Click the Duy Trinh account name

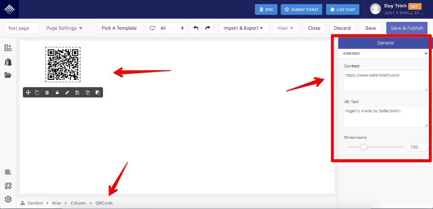point(395,6)
